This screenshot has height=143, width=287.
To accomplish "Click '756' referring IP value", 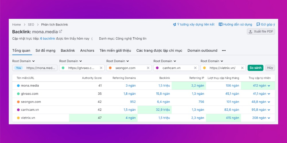I will point(201,102).
